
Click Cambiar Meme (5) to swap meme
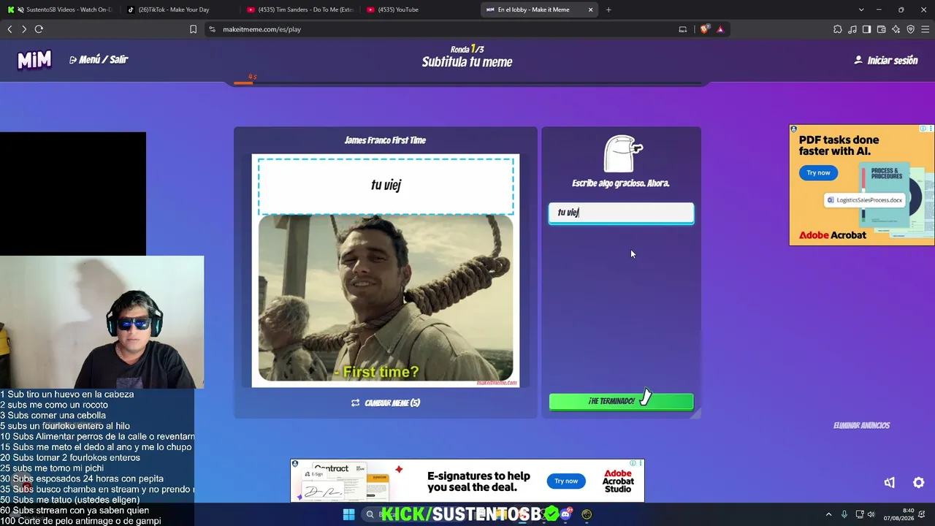tap(386, 403)
